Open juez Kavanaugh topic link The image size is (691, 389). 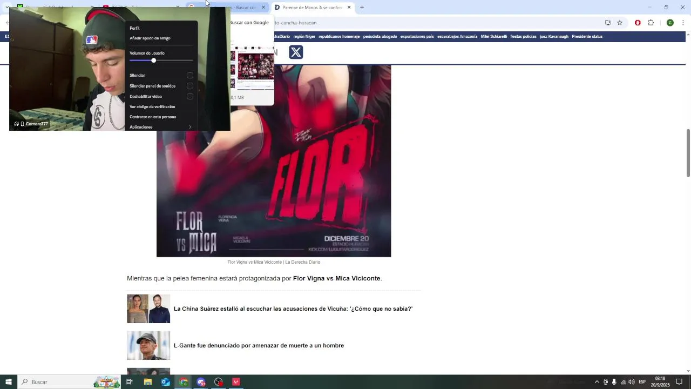[554, 37]
